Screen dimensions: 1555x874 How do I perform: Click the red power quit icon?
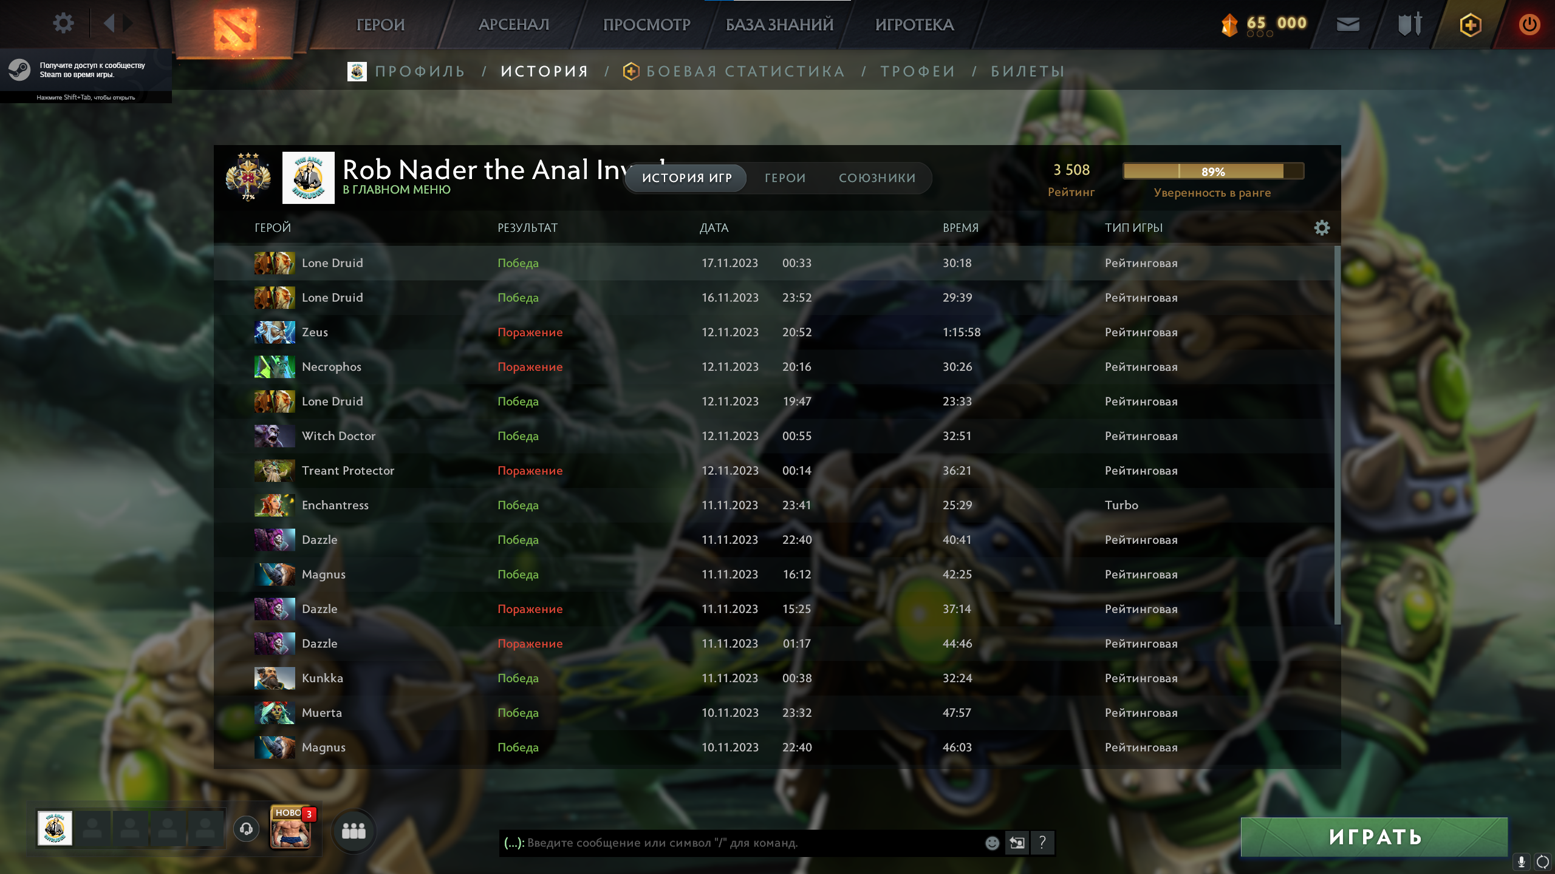coord(1529,25)
